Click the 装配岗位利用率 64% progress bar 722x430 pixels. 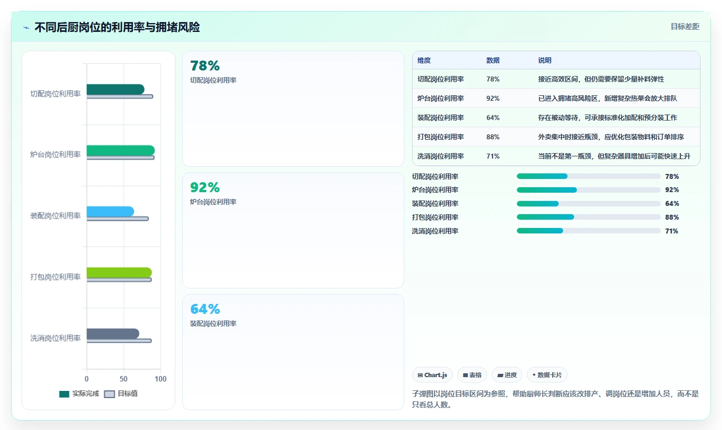[x=589, y=204]
